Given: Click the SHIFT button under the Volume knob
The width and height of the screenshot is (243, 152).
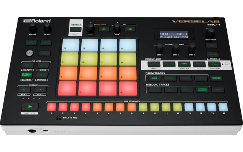Looking at the screenshot, I should point(31,43).
